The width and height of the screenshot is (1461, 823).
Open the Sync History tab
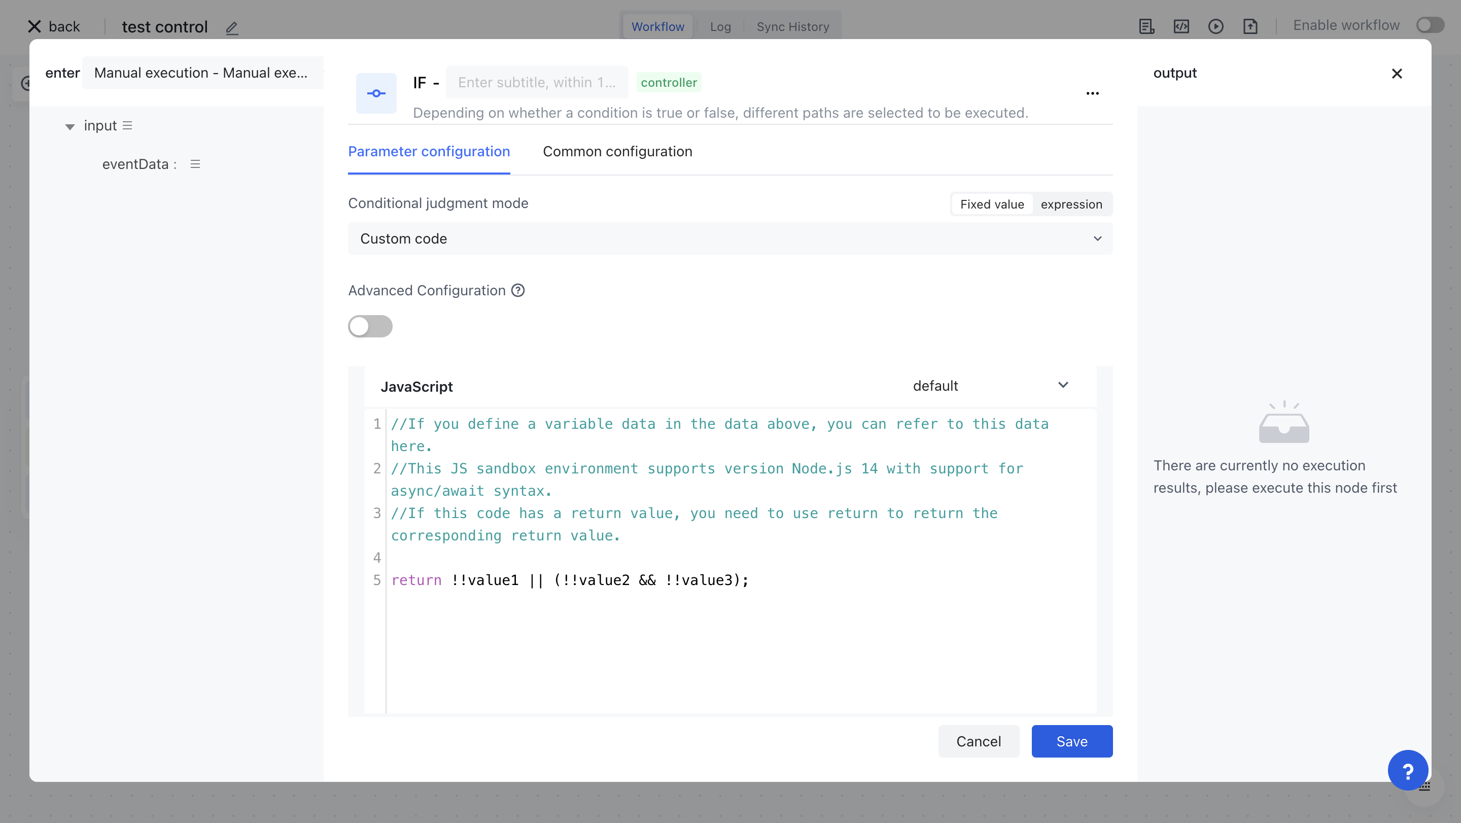coord(792,26)
